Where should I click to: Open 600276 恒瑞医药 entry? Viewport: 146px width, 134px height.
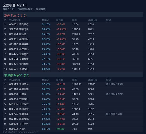click(73, 114)
